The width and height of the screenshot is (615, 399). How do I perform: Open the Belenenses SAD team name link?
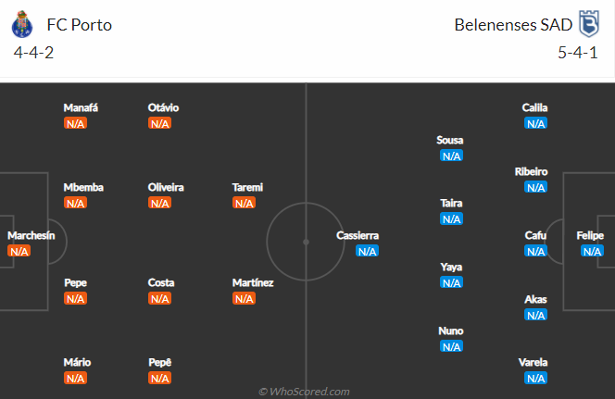coord(513,25)
